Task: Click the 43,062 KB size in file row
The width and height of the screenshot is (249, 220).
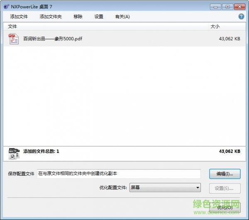Action: click(x=229, y=39)
